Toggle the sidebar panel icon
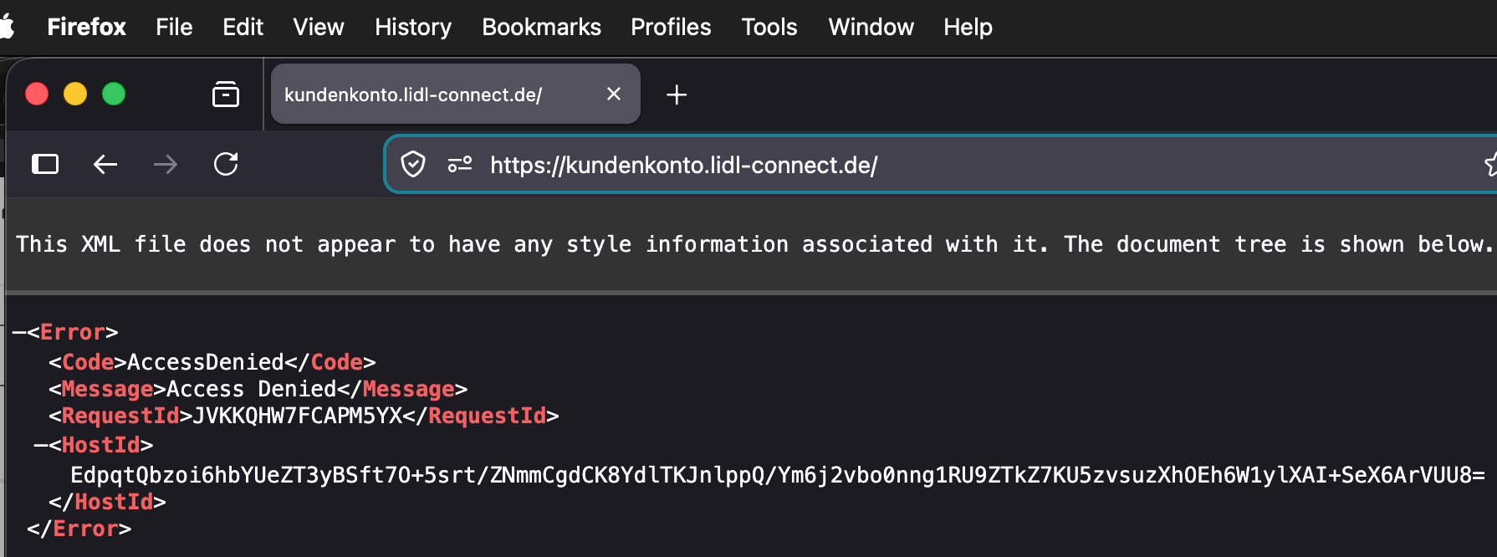 tap(45, 164)
